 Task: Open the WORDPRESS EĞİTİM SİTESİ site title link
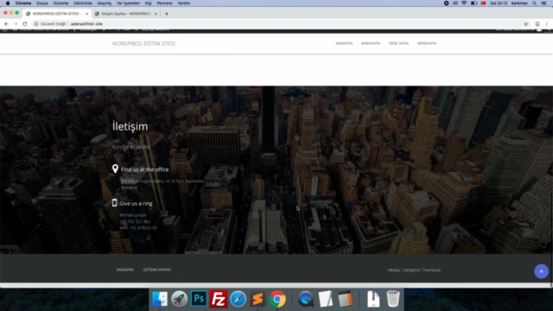pyautogui.click(x=143, y=44)
